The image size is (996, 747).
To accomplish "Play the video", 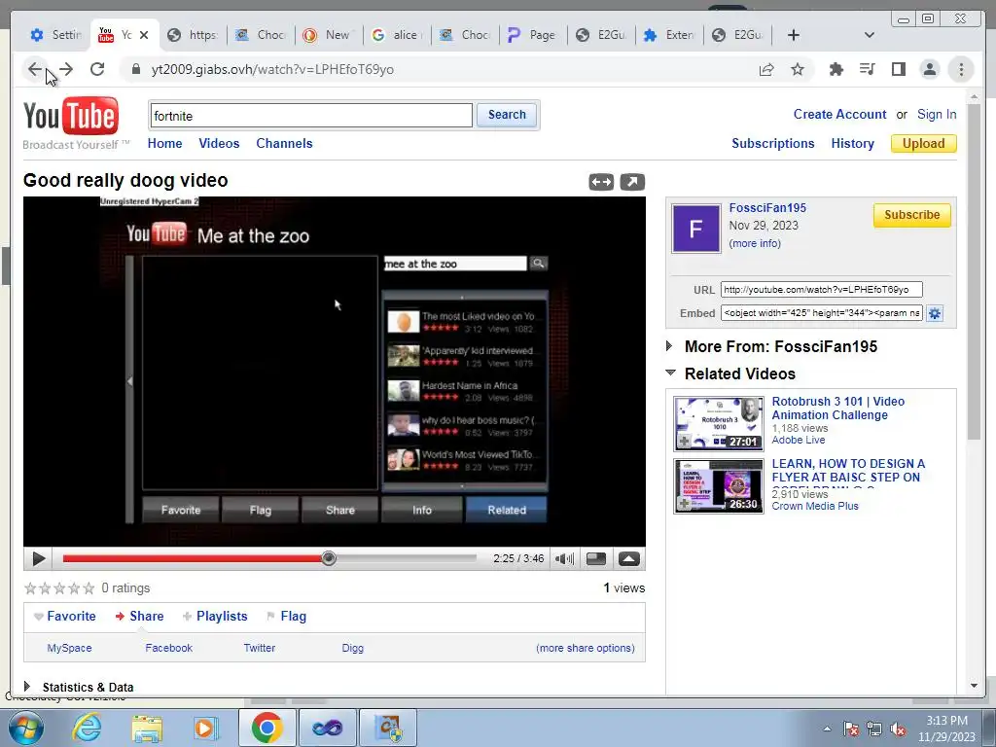I will 38,559.
